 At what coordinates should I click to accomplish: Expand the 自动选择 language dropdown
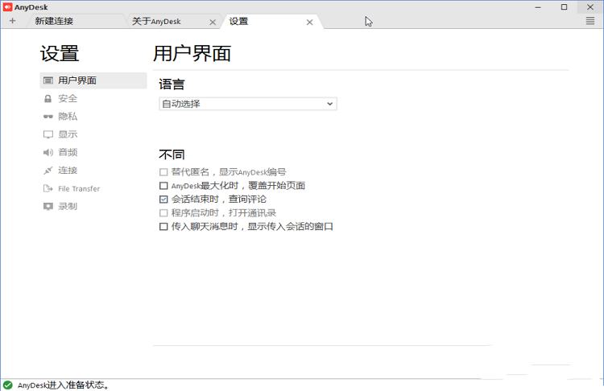[247, 104]
